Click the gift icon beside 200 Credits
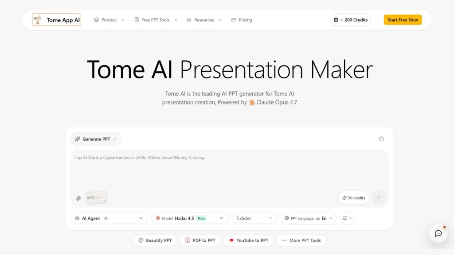The width and height of the screenshot is (454, 255). point(336,20)
